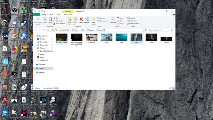Viewport: 213px width, 120px height.
Task: Open the File tab
Action: pos(37,15)
